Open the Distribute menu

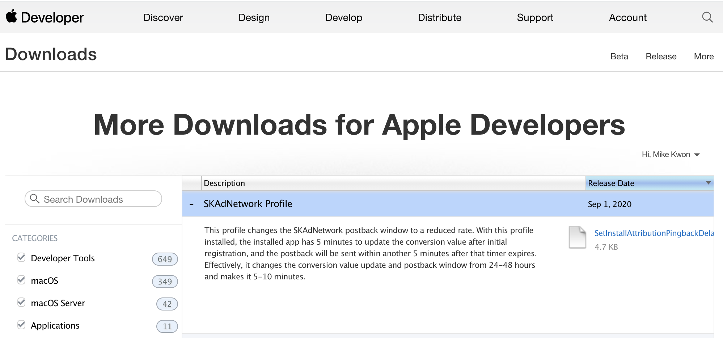point(440,17)
